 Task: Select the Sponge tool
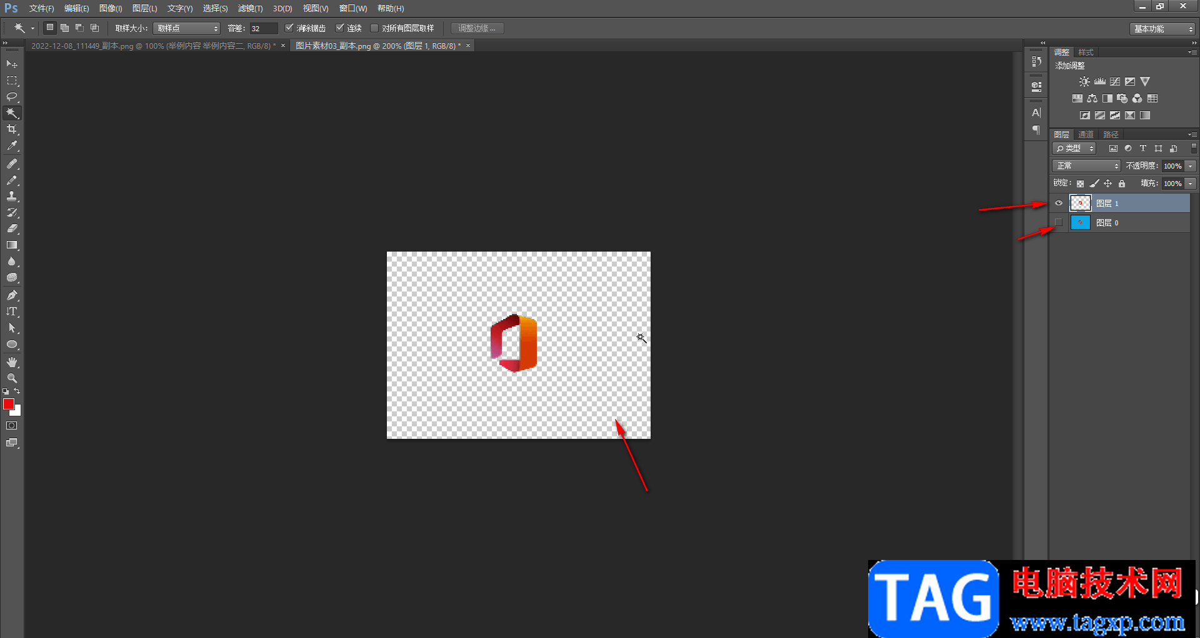[x=12, y=278]
